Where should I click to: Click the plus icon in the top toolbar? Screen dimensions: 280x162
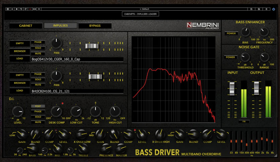coord(17,9)
